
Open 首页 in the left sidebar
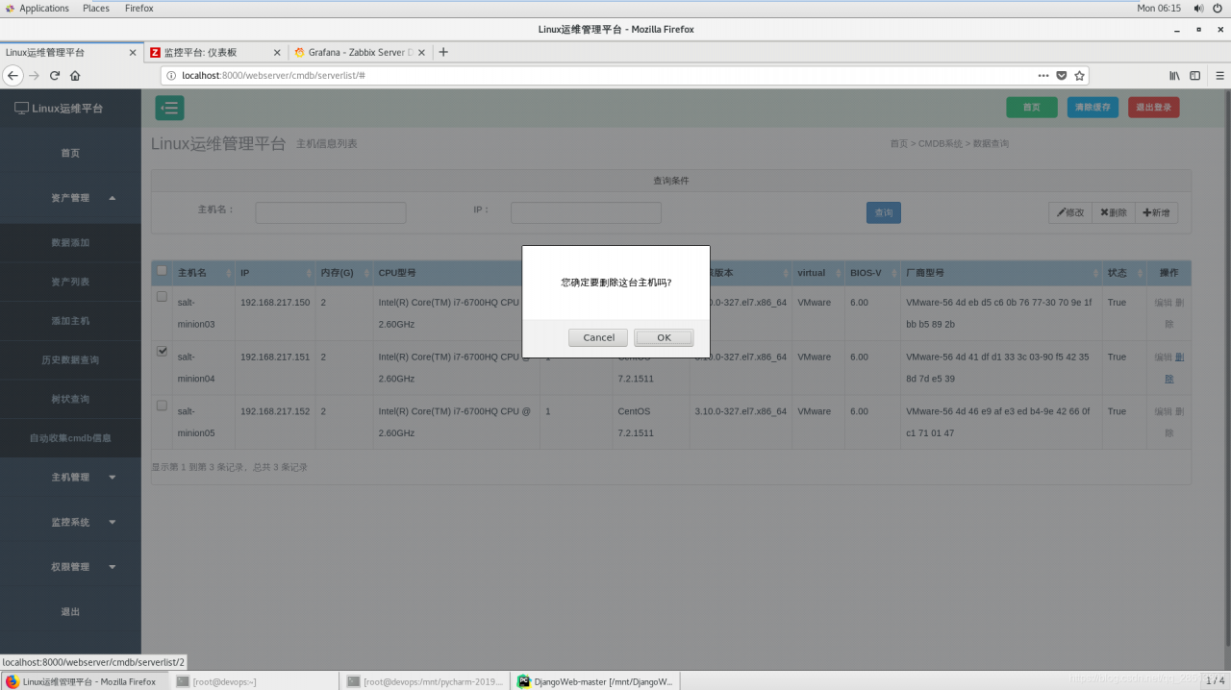pyautogui.click(x=70, y=153)
